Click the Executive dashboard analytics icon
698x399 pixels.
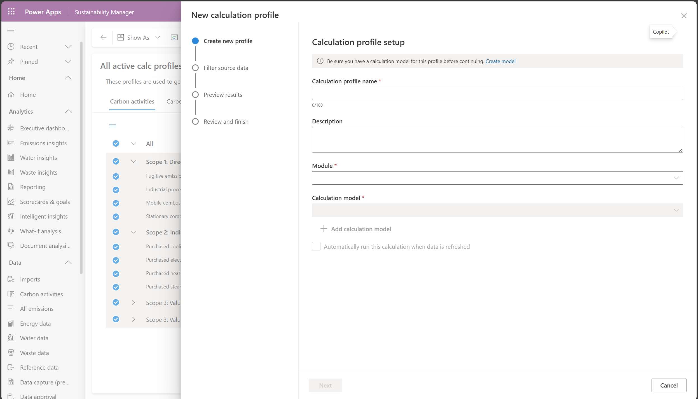(x=11, y=127)
